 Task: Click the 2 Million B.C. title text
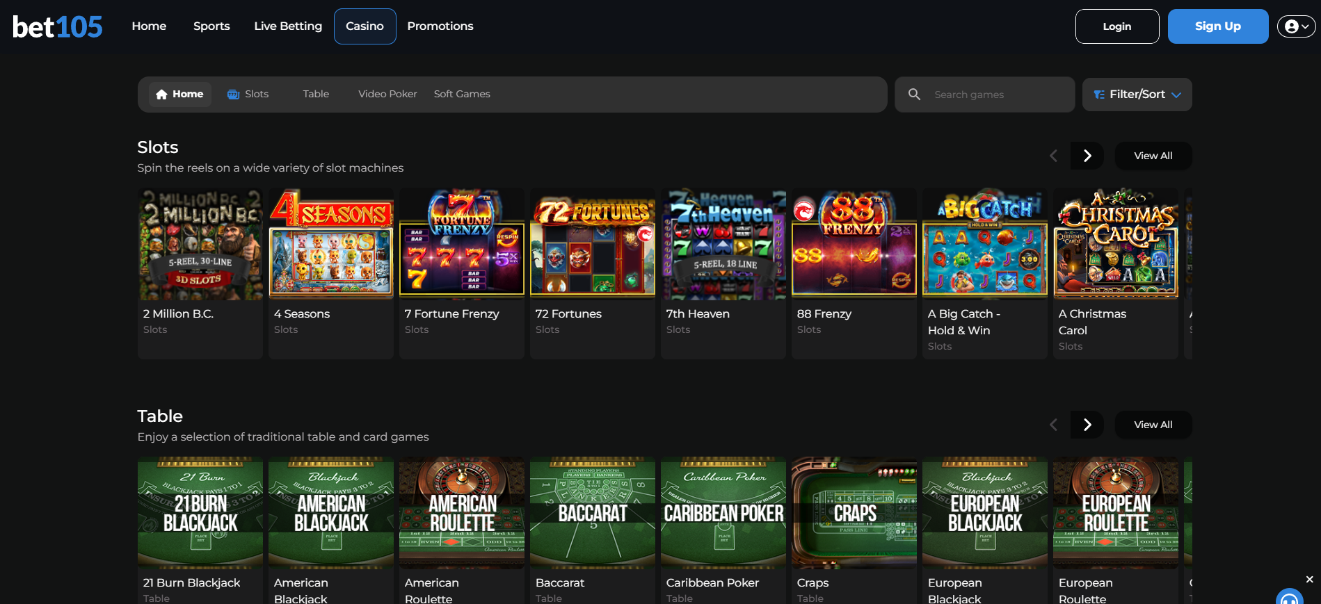[178, 313]
